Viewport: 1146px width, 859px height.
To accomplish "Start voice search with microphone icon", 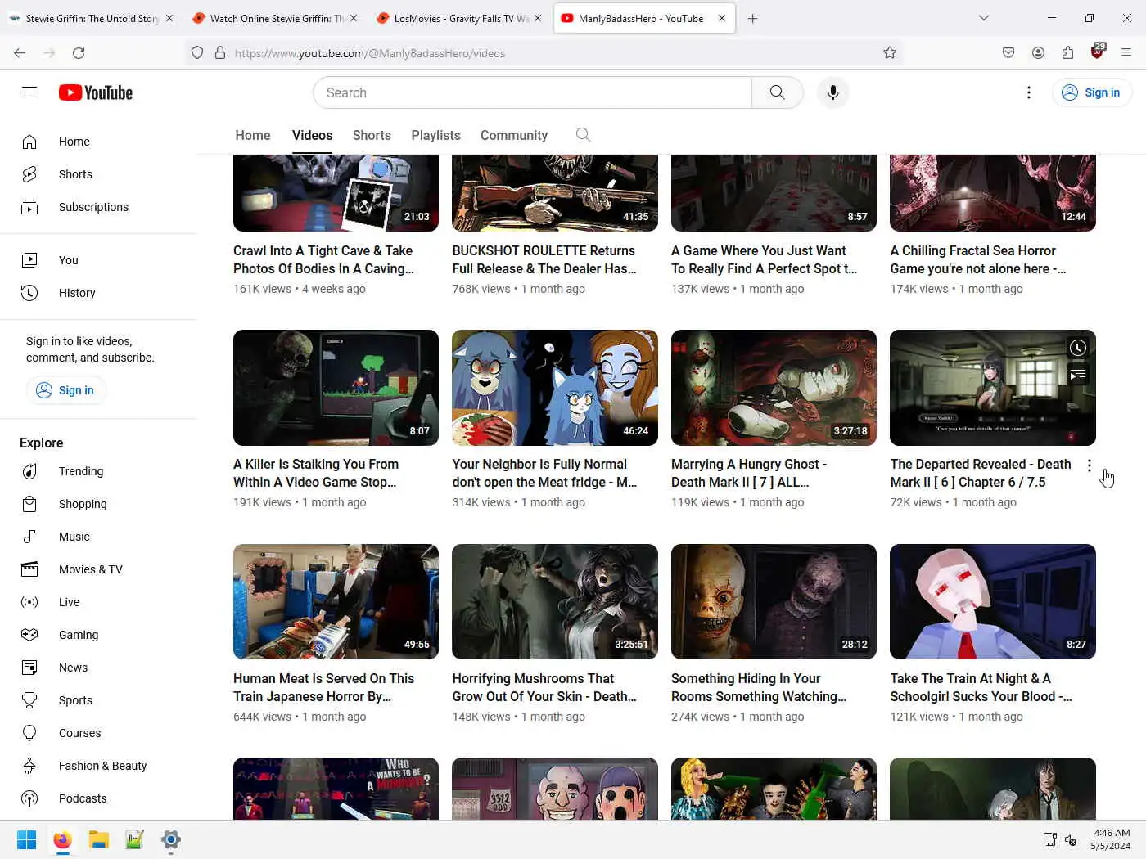I will tap(832, 92).
